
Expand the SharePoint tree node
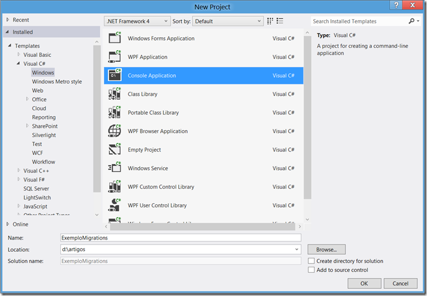pyautogui.click(x=27, y=126)
